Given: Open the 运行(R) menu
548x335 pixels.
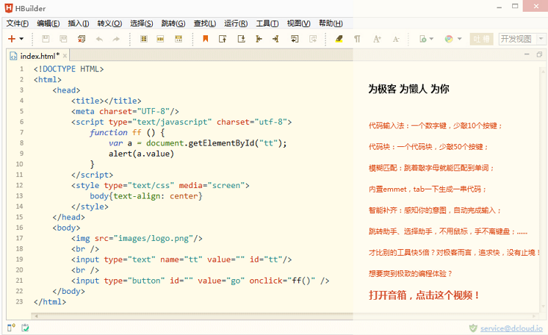Looking at the screenshot, I should click(236, 24).
